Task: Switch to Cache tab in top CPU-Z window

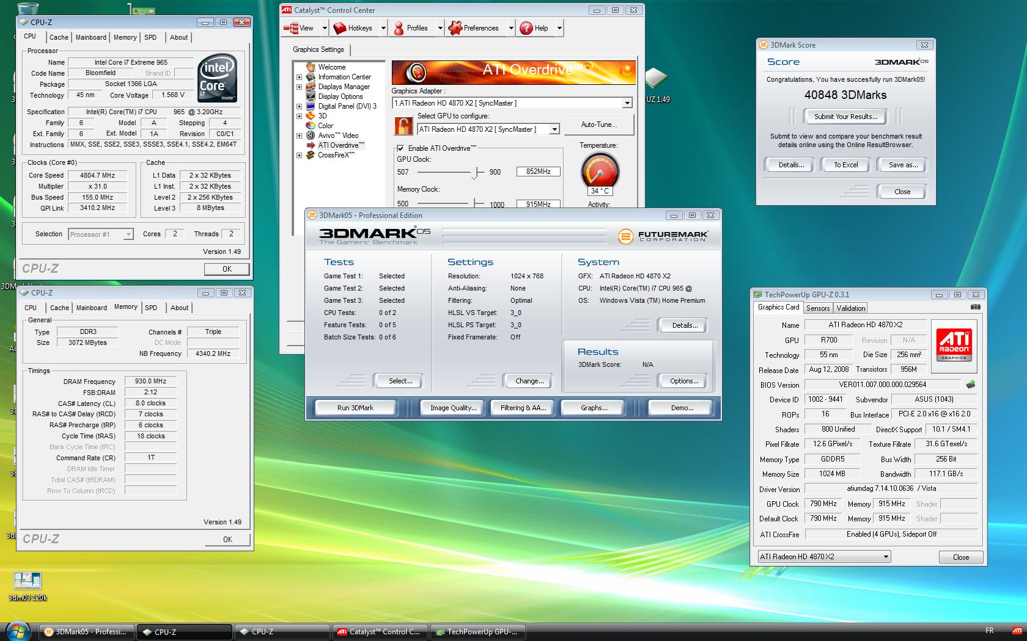Action: 59,37
